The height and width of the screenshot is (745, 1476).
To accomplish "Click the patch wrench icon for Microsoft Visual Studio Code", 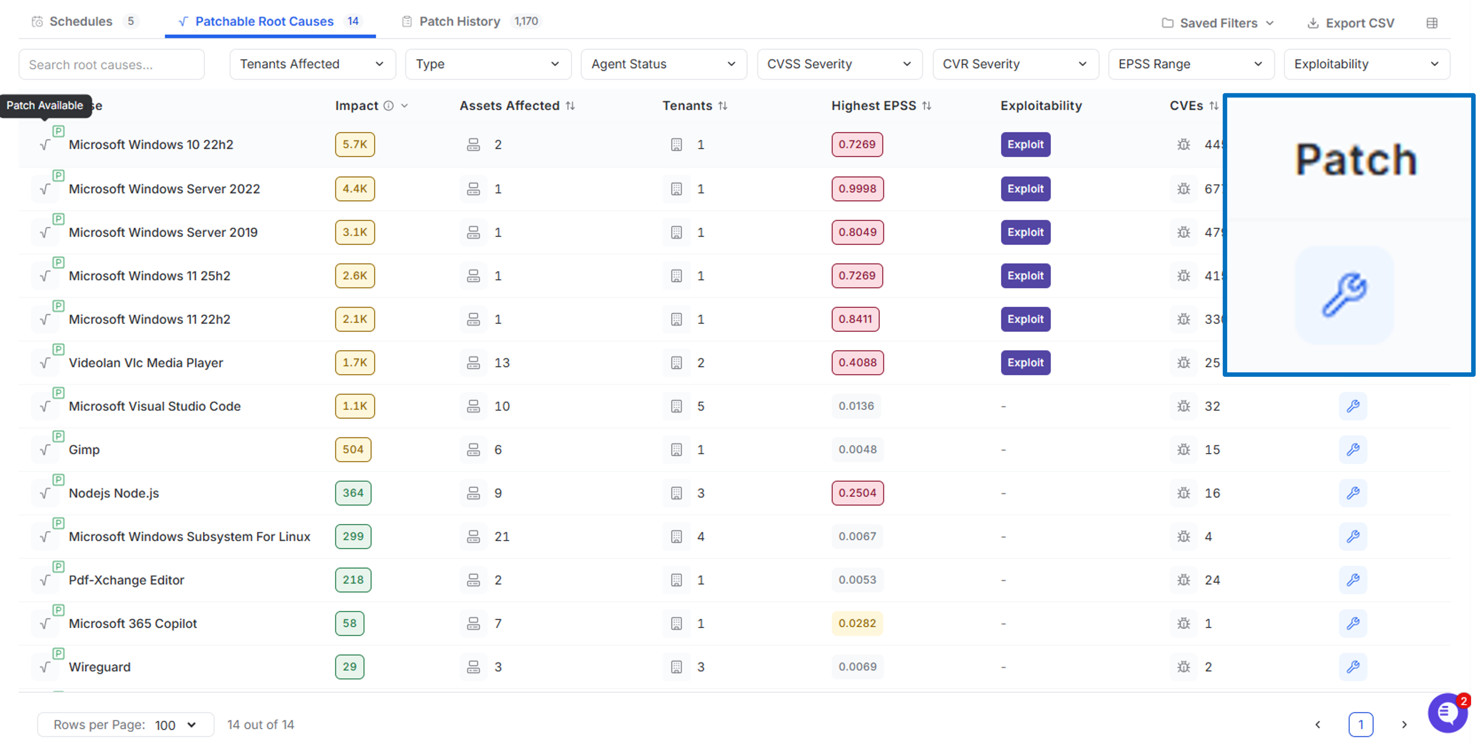I will pyautogui.click(x=1353, y=406).
